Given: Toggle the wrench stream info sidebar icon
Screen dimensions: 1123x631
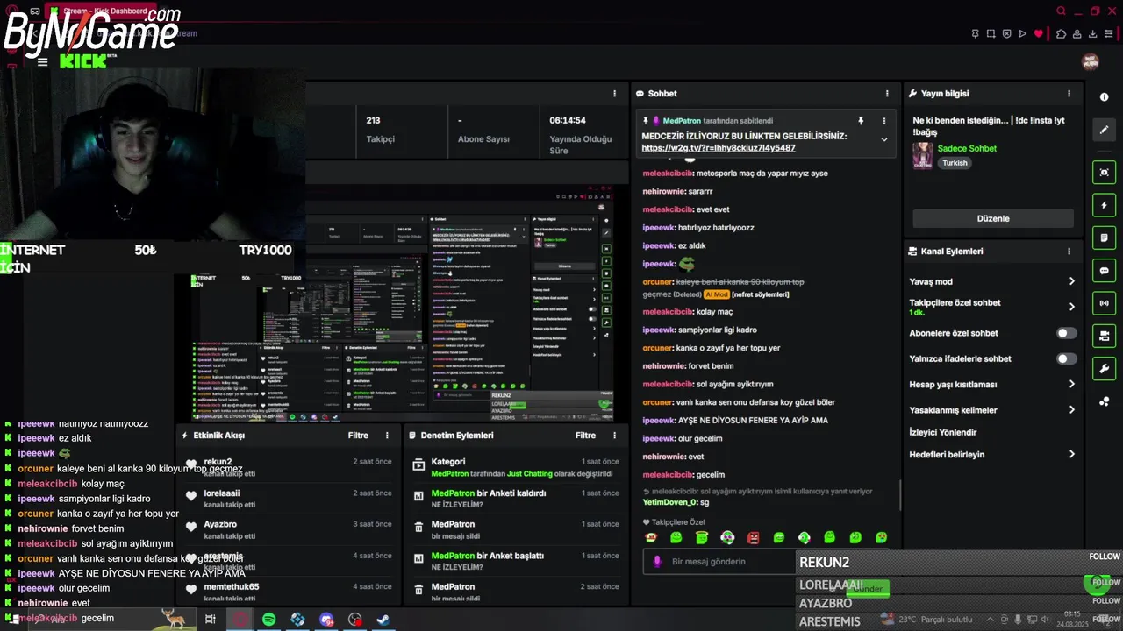Looking at the screenshot, I should point(1104,369).
